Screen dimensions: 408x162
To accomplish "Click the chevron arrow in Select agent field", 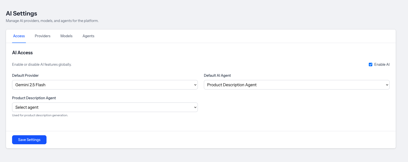I will (x=195, y=107).
